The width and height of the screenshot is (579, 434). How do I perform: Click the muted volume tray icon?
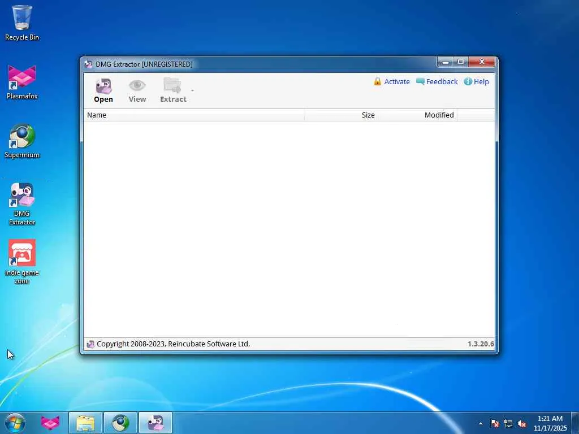click(522, 424)
